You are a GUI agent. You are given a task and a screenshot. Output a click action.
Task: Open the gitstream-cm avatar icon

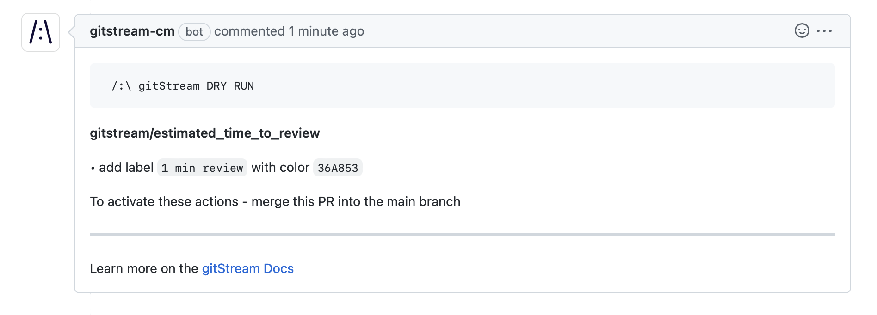point(41,32)
